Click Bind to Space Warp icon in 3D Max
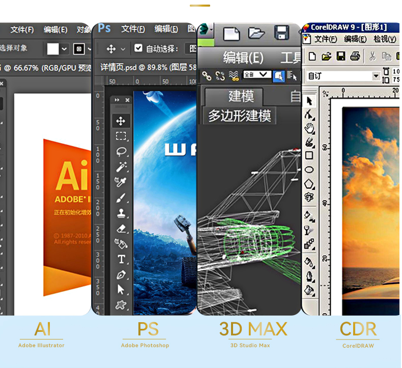Screen dimensions: 402x368 pos(234,76)
